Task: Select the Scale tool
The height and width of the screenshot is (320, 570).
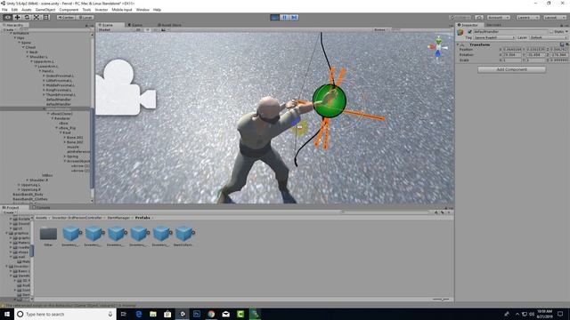Action: (37, 17)
